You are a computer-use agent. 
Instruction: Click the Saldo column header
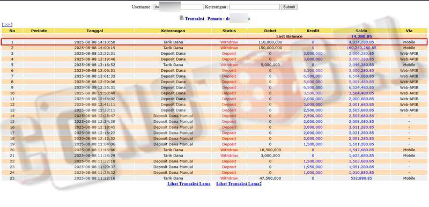[361, 31]
